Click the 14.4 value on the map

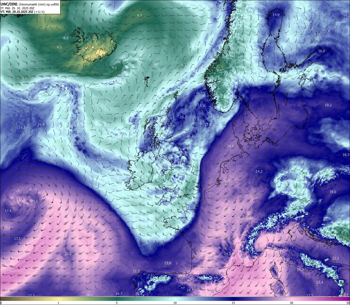click(x=41, y=125)
